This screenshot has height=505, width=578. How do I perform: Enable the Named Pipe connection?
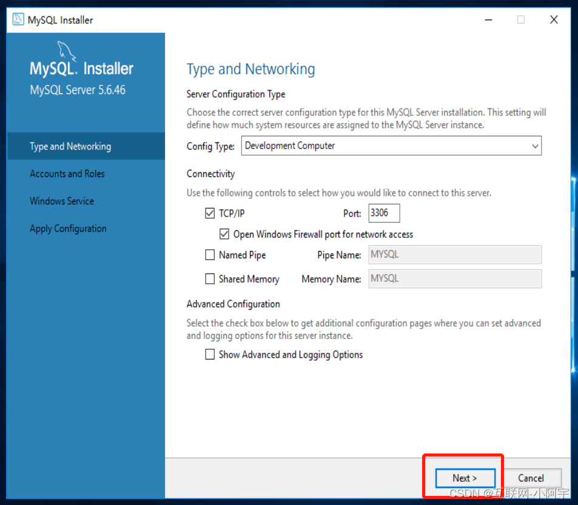[209, 255]
